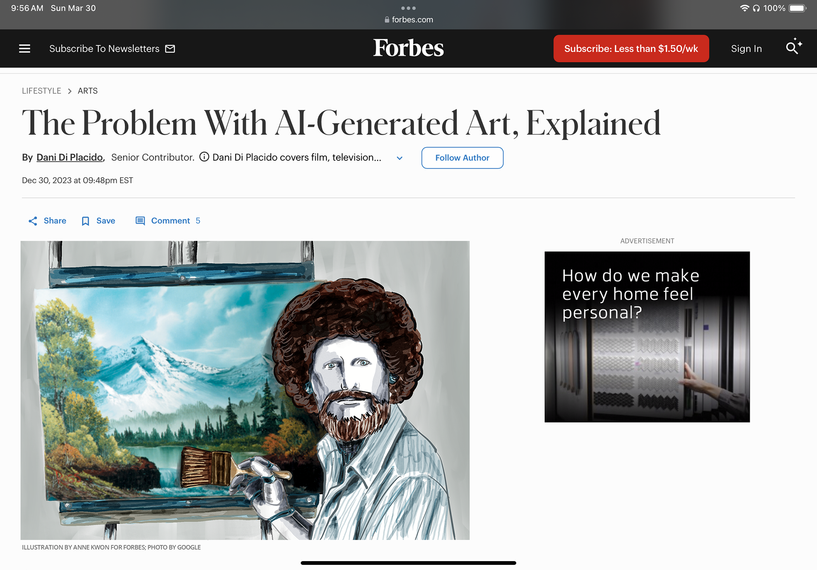Open Dani Di Placido author link
This screenshot has width=817, height=570.
point(70,157)
